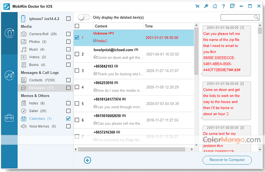Switch to recover from iTunes backup mode
The image size is (265, 172).
click(x=9, y=75)
